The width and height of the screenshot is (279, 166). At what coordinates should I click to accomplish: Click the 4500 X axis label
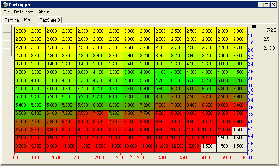click(x=184, y=157)
